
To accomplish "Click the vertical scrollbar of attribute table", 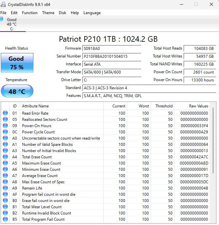I will (213, 141).
